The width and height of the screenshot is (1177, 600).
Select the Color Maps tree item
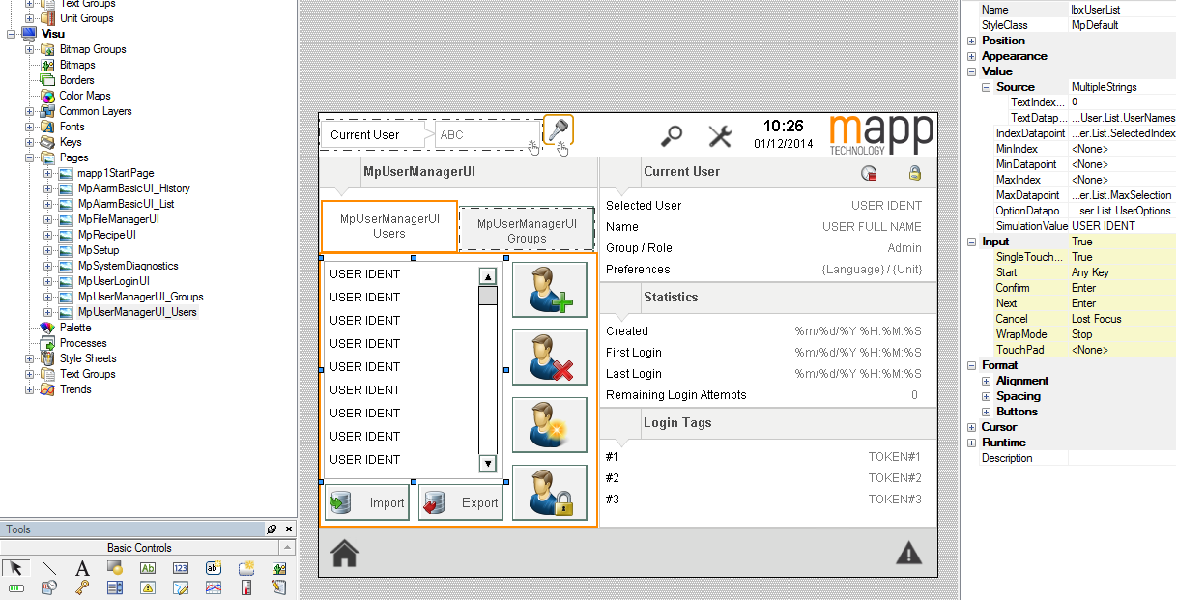(x=85, y=96)
